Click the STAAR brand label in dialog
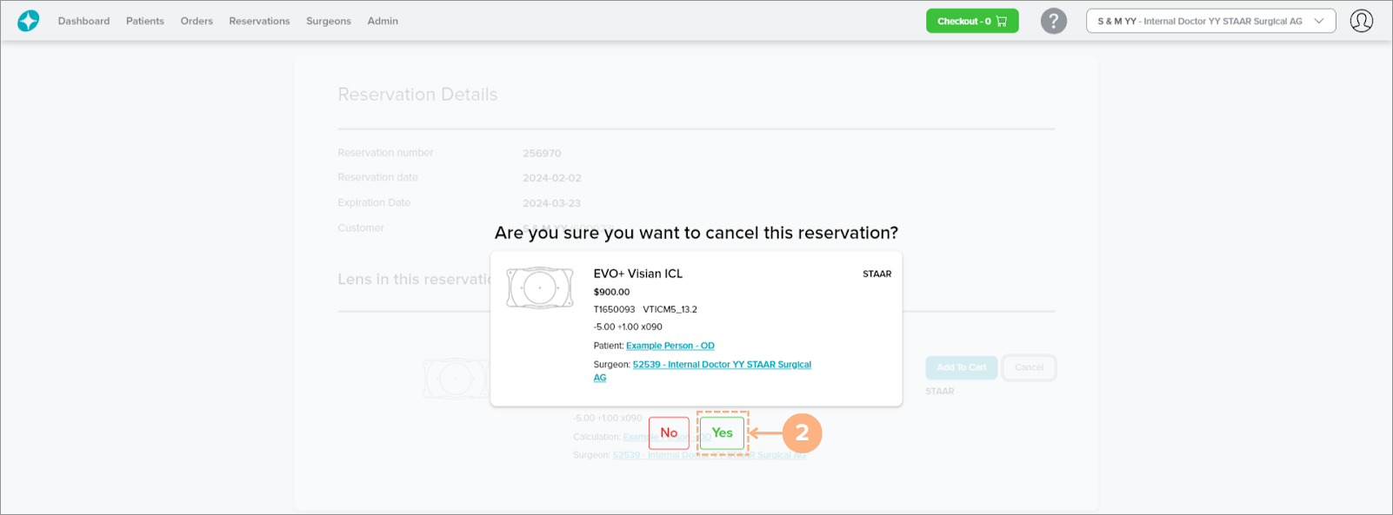Screen dimensions: 1393x515 pyautogui.click(x=876, y=274)
